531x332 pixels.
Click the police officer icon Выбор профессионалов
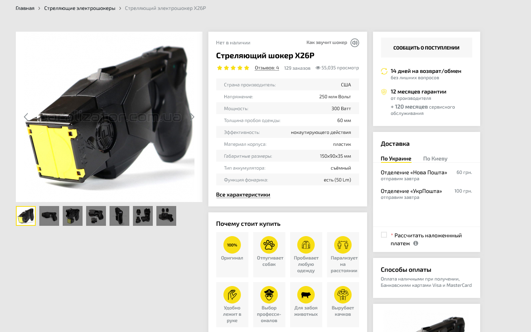click(x=269, y=295)
